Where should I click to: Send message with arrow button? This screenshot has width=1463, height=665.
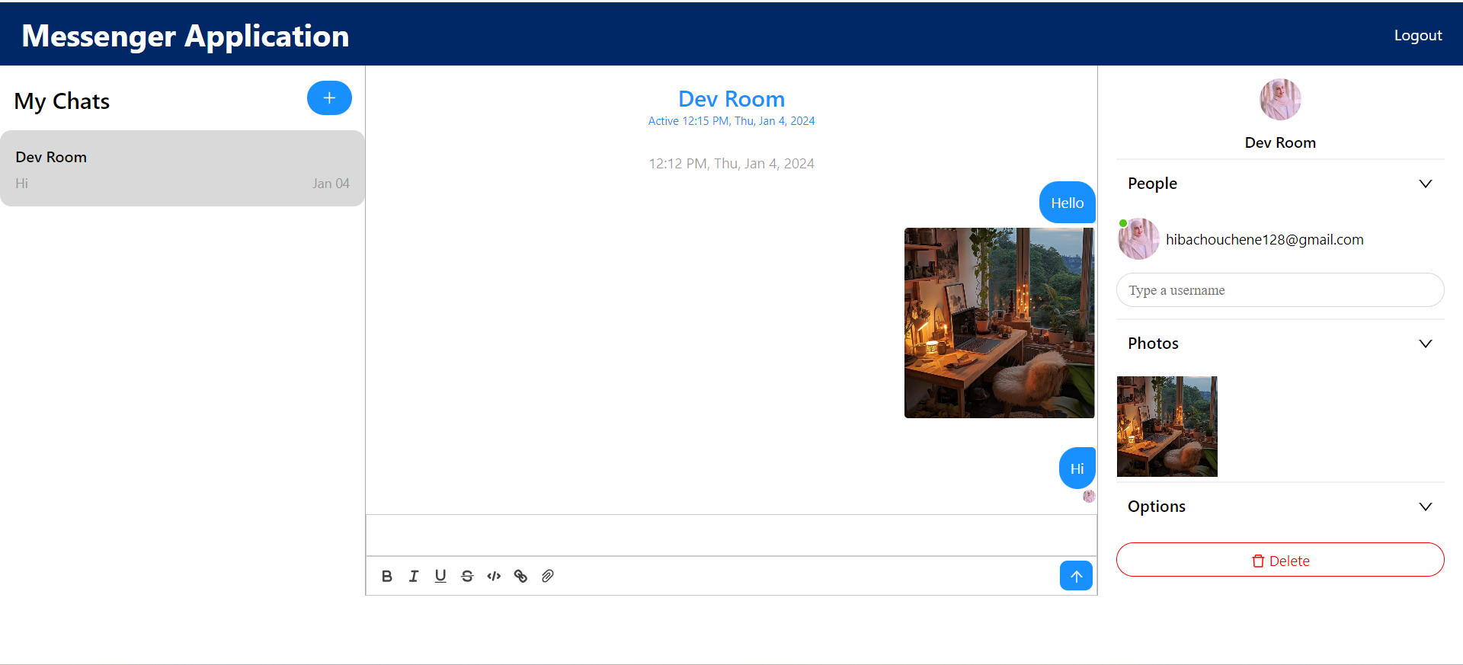1076,576
